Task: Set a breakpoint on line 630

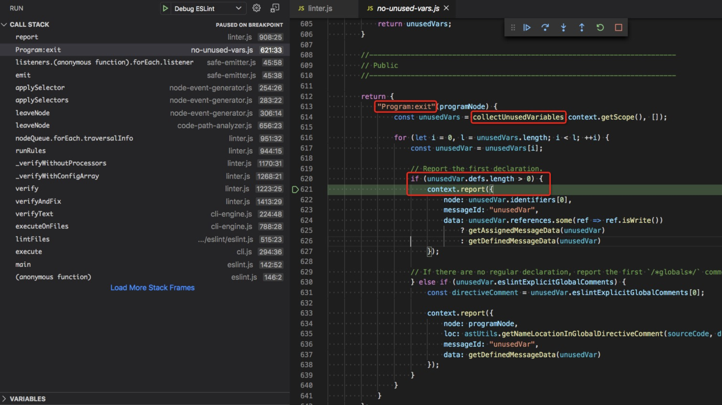Action: [296, 282]
